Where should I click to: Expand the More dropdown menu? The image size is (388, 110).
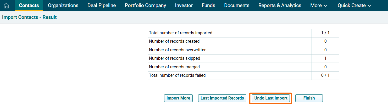coord(318,5)
